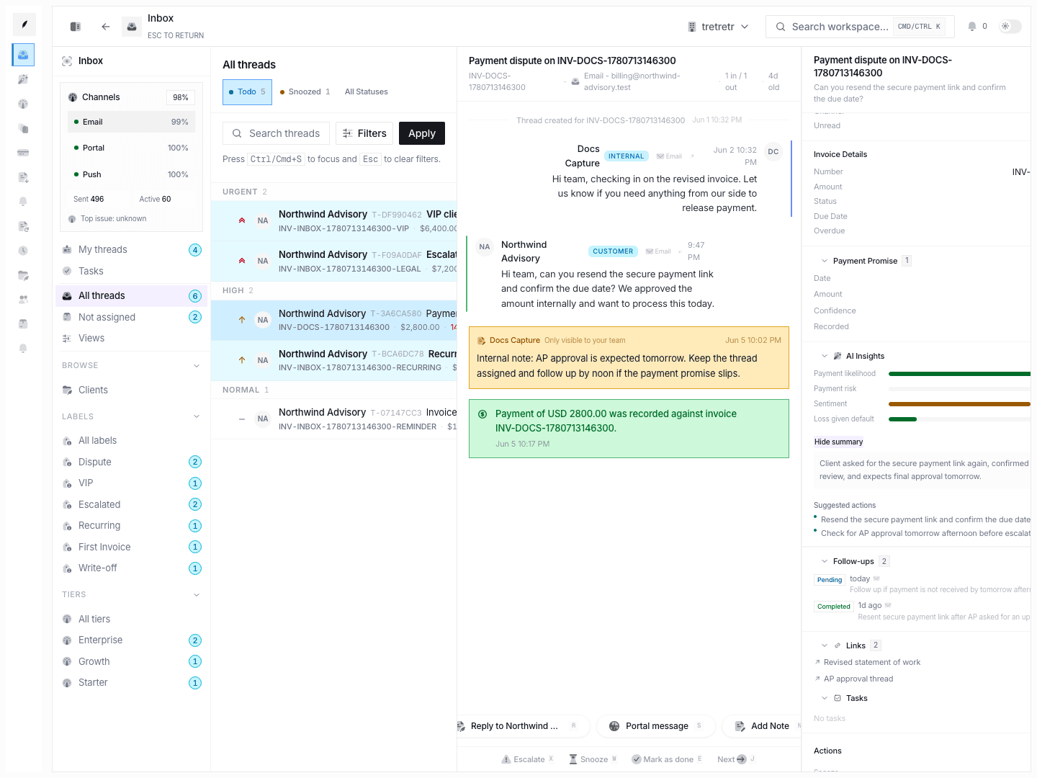Focus the Search workspace field
The image size is (1037, 778).
[x=860, y=27]
